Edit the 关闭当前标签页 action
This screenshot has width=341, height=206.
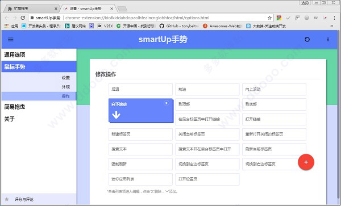coord(207,134)
